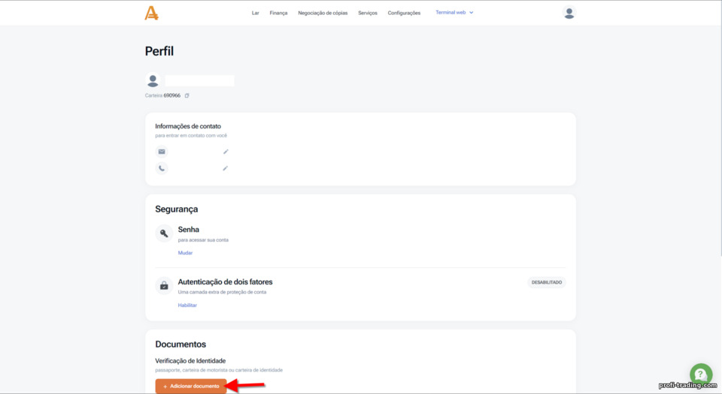Edit the phone contact with pencil icon
The image size is (722, 394).
pyautogui.click(x=225, y=168)
